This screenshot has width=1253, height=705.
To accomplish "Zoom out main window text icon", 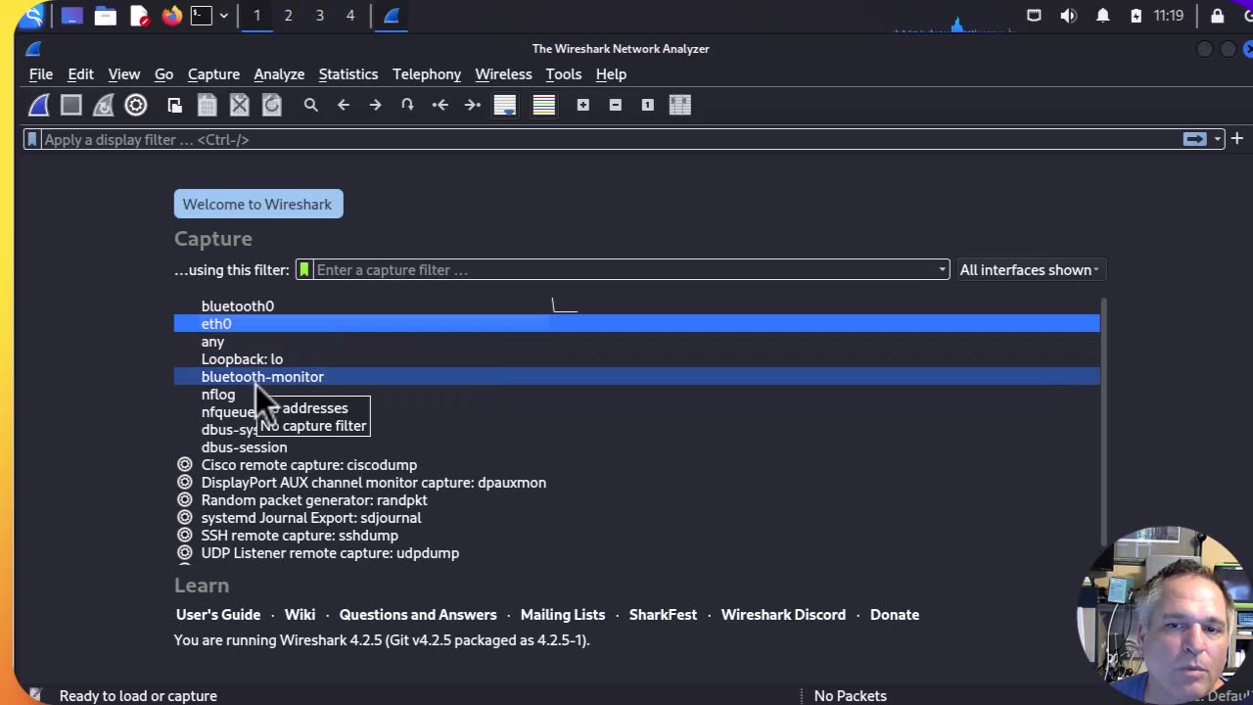I will 615,105.
